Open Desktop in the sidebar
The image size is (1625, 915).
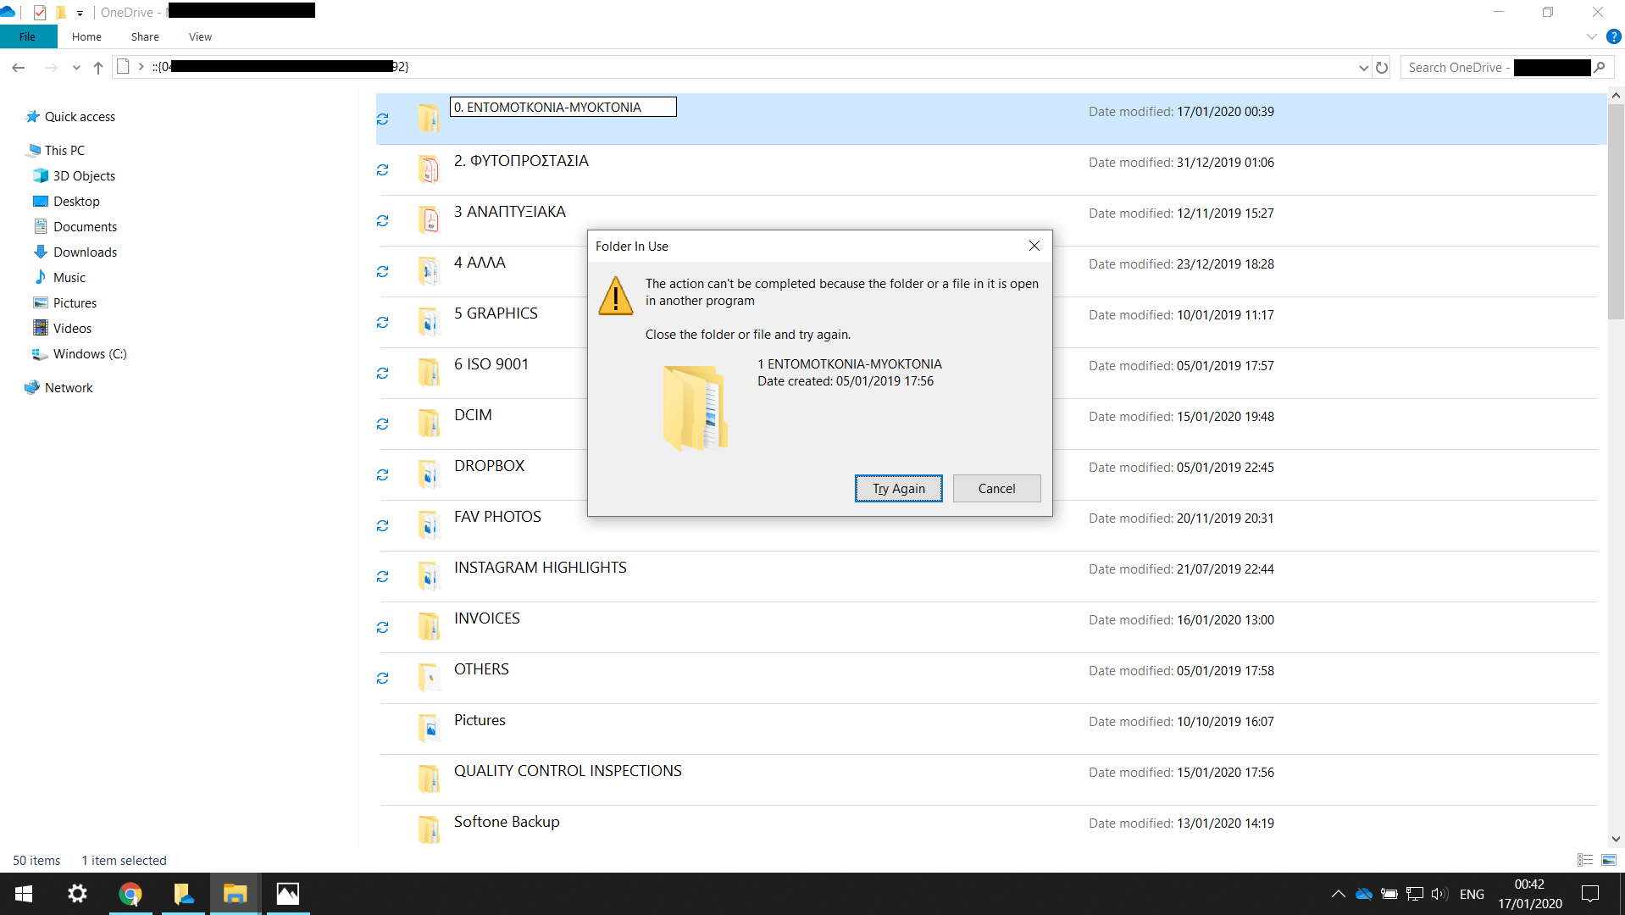point(76,202)
